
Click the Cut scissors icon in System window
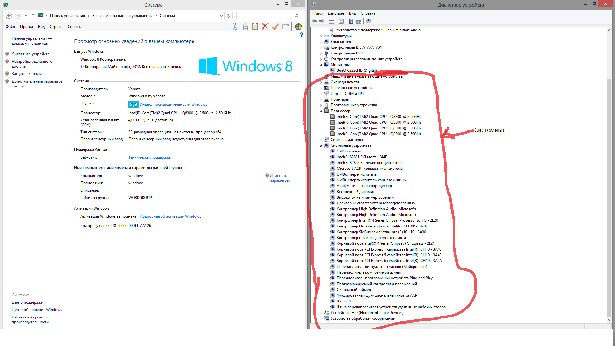click(x=234, y=27)
